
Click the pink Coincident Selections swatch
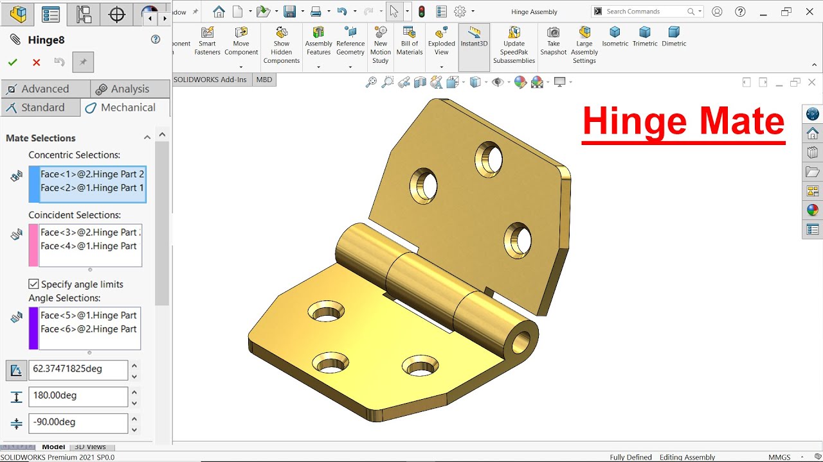33,245
